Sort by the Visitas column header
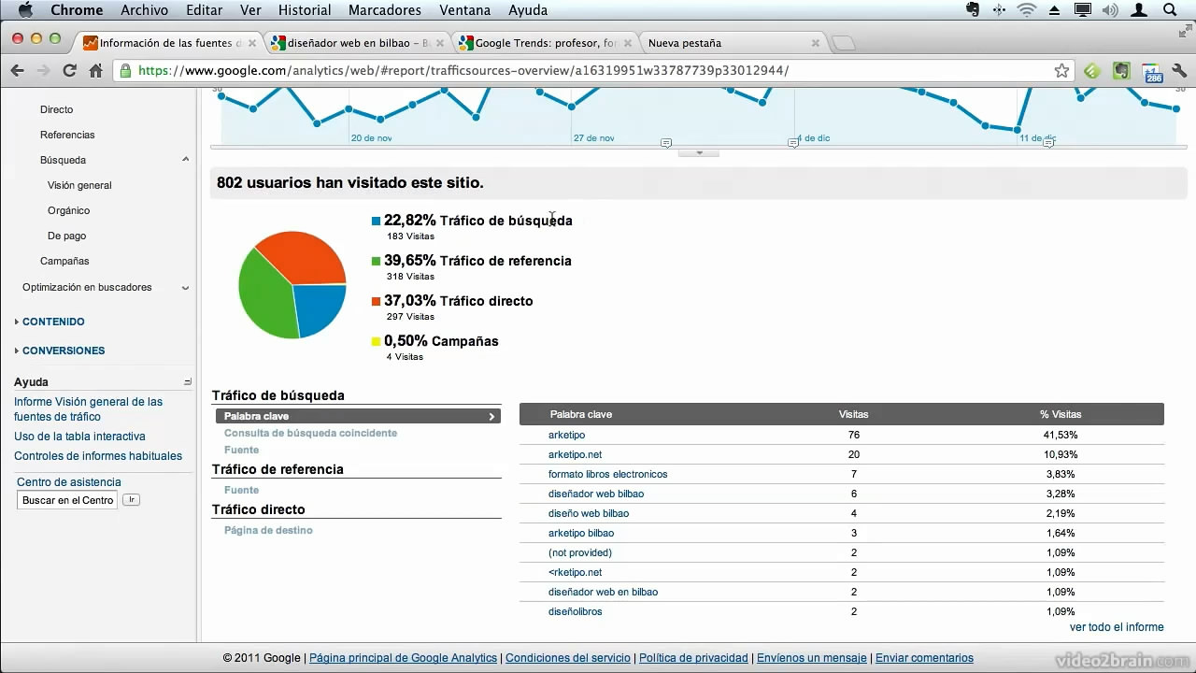Image resolution: width=1196 pixels, height=673 pixels. click(x=853, y=414)
